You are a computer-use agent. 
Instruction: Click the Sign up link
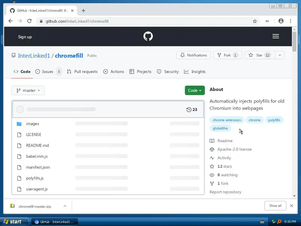click(25, 37)
